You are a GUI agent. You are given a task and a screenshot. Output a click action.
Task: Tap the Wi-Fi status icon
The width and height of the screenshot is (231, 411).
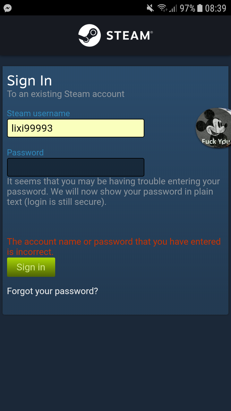pos(162,8)
